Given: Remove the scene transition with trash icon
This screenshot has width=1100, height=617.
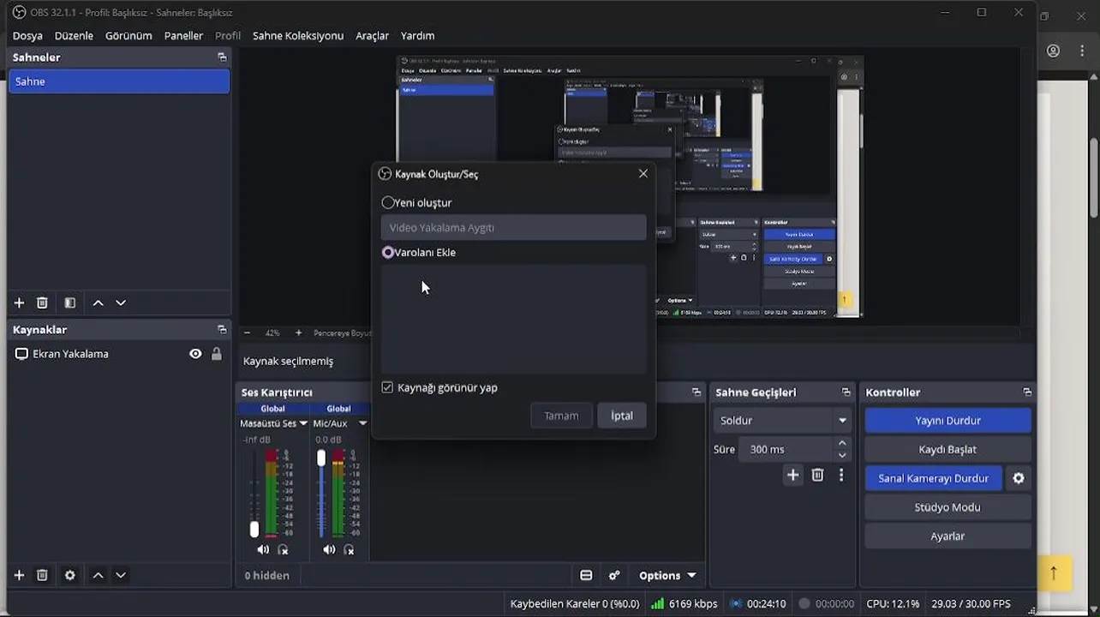Looking at the screenshot, I should point(817,475).
